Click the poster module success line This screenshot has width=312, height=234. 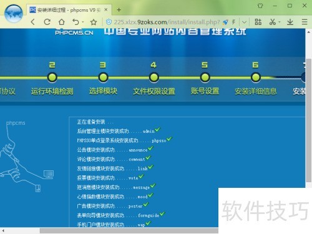pos(113,206)
